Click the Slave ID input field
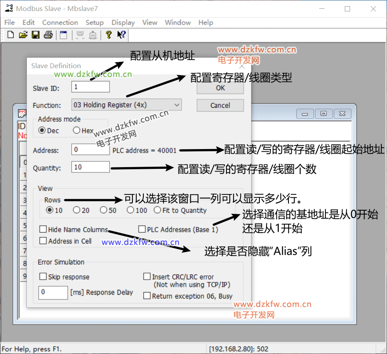Viewport: 387px width, 354px height. click(91, 87)
